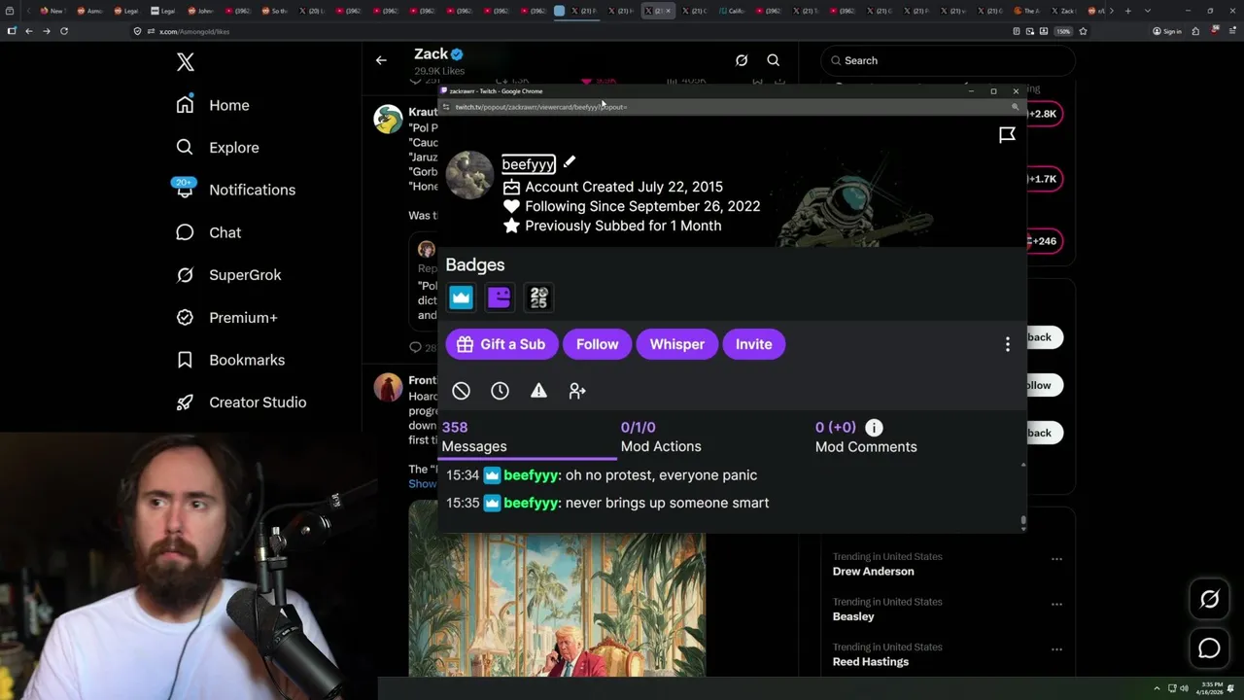Viewport: 1244px width, 700px height.
Task: Click the add moderator person icon
Action: 577,391
